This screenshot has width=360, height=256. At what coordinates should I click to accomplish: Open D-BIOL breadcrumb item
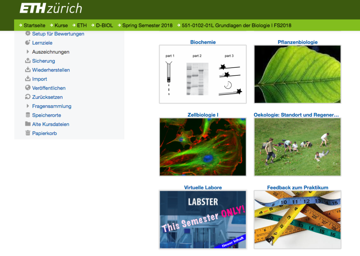[x=104, y=25]
